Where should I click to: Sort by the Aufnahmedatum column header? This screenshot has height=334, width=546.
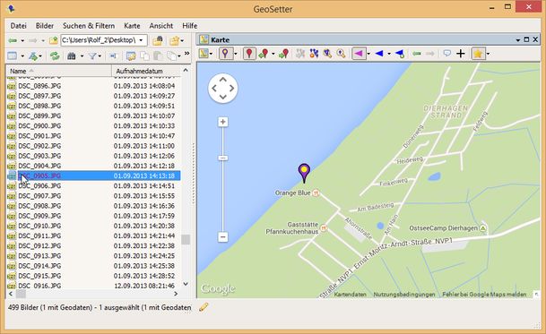(146, 71)
